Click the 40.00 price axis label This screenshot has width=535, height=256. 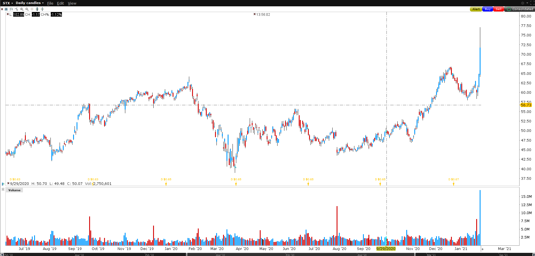[526, 169]
